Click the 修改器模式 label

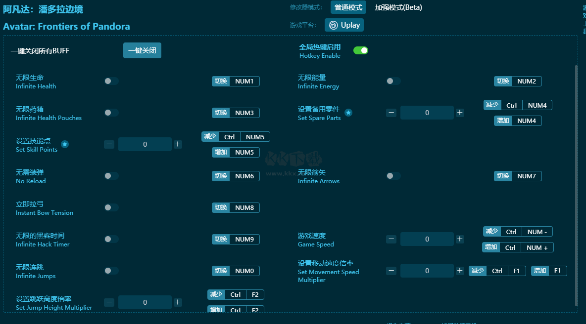coord(306,7)
